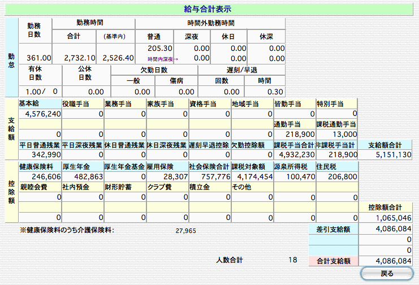Click the 合計支給額 pink label

point(333,261)
